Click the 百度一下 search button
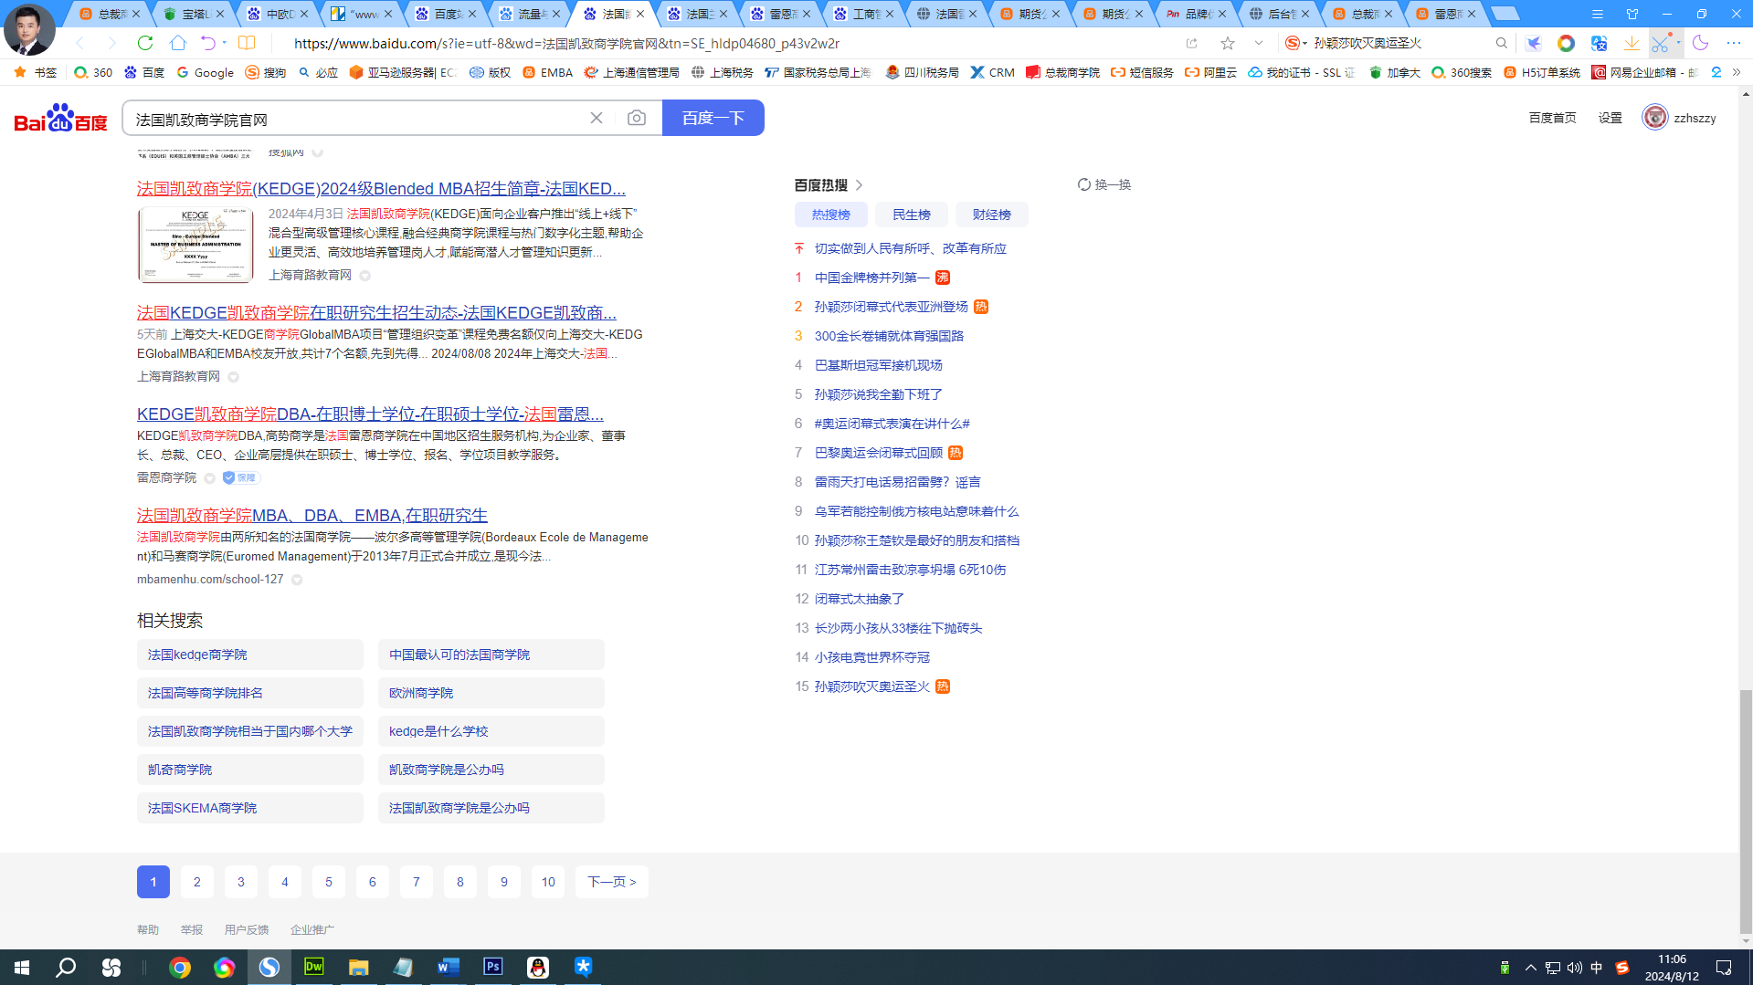 713,118
